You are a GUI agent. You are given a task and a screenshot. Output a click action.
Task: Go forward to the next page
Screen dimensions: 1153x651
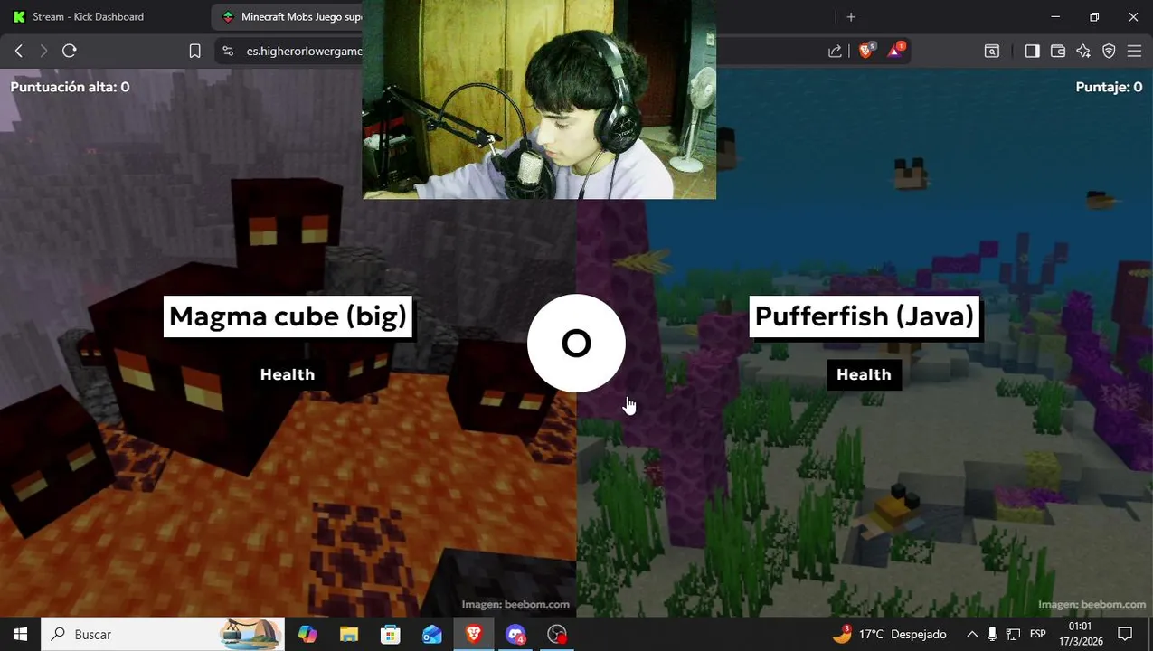point(43,52)
